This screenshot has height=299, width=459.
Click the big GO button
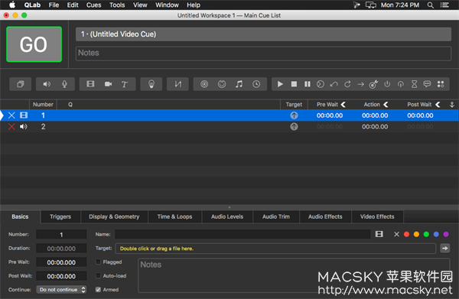(34, 44)
